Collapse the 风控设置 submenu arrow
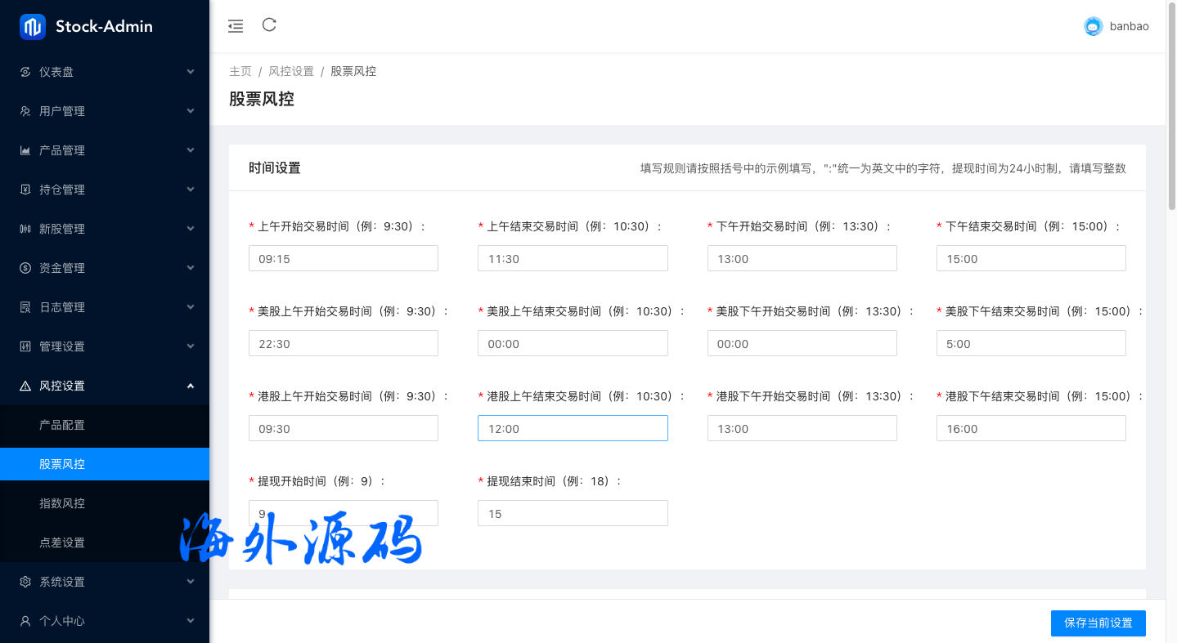This screenshot has height=643, width=1177. tap(191, 386)
